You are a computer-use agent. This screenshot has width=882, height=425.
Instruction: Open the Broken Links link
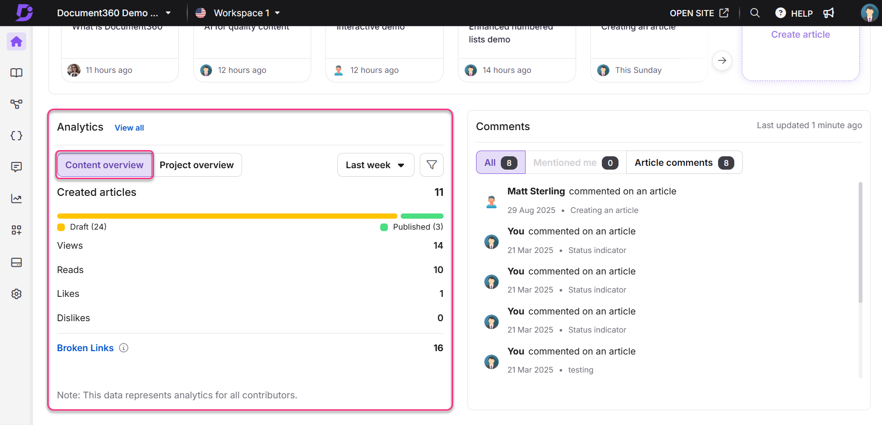85,348
